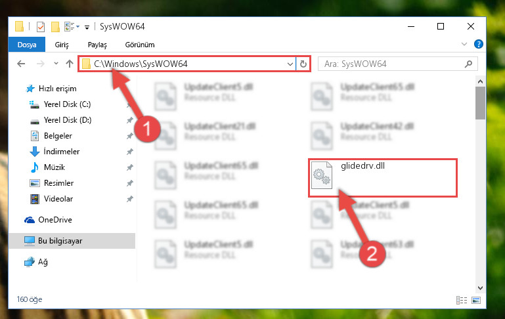
Task: Click the New folder icon in title bar
Action: tap(55, 27)
